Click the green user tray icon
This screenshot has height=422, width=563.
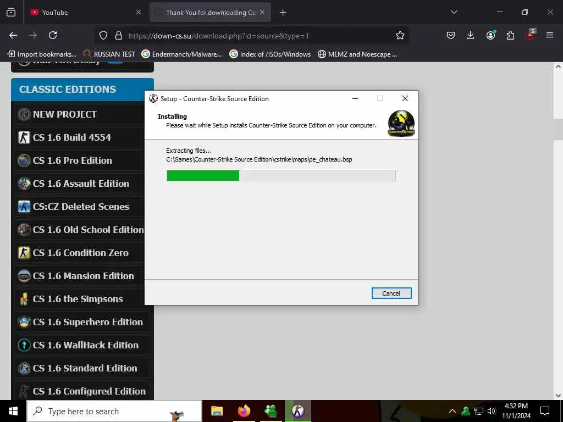tap(466, 411)
